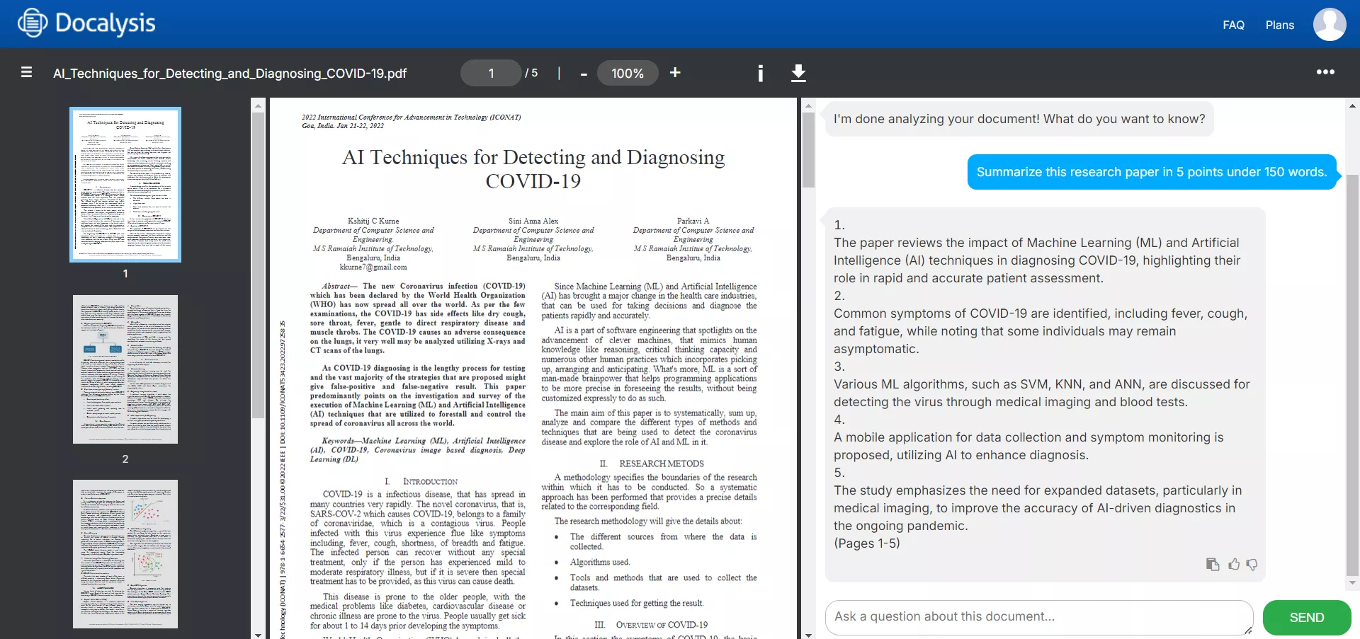Zoom in the PDF view
Viewport: 1360px width, 639px height.
coord(674,73)
